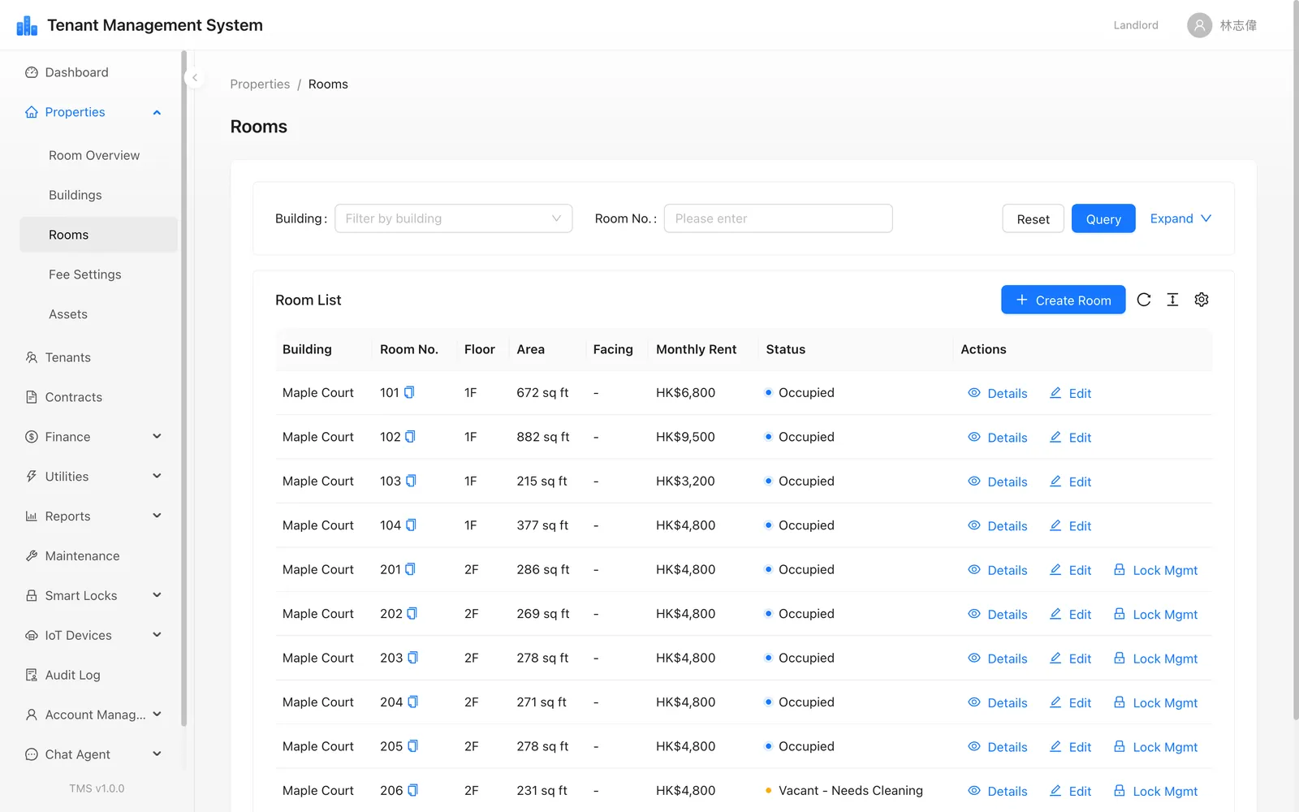Open Audit Log page

(97, 675)
